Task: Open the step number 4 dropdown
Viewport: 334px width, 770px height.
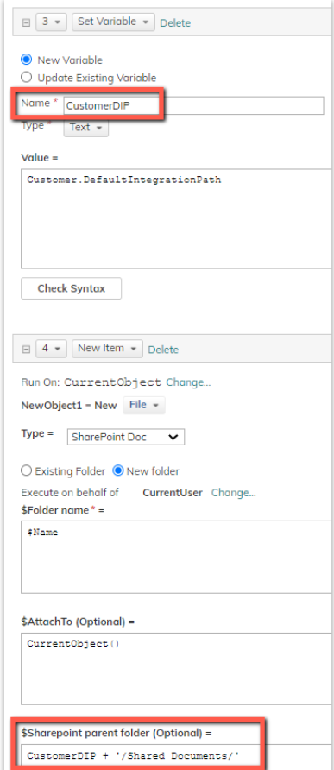Action: click(51, 349)
